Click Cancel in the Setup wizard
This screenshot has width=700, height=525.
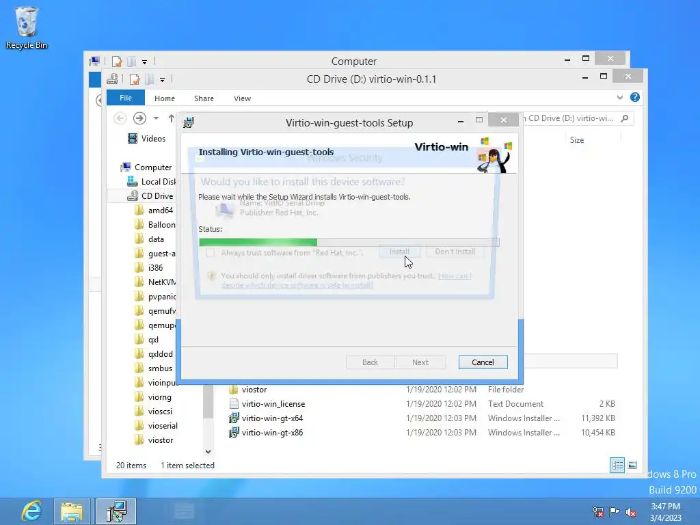[483, 362]
